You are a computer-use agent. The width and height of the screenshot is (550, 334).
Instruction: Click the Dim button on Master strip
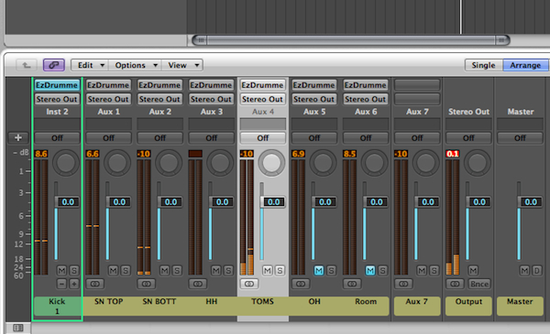pos(536,271)
